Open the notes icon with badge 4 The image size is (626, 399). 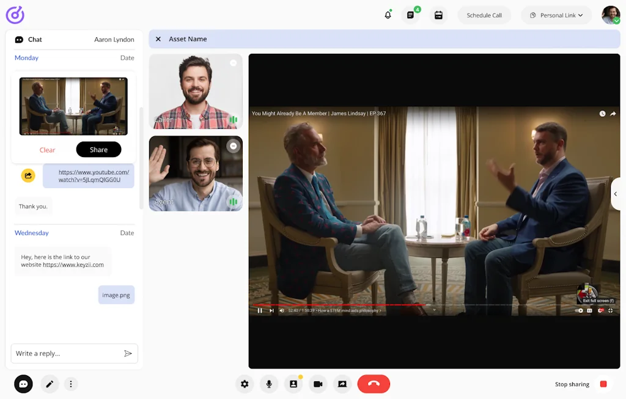click(x=410, y=15)
